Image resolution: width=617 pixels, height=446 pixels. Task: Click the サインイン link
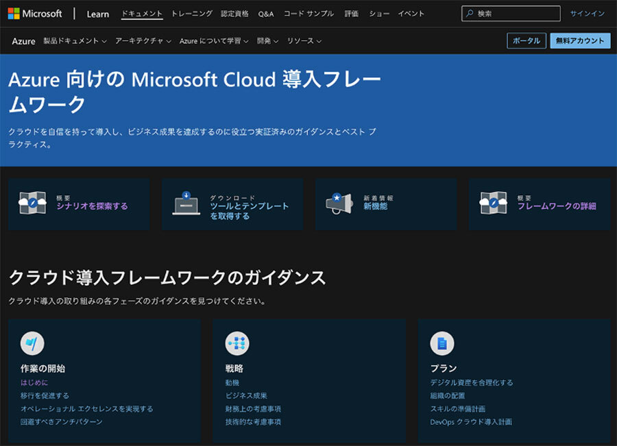587,14
